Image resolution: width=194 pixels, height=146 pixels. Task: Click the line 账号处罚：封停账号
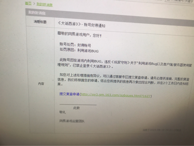coord(75,45)
